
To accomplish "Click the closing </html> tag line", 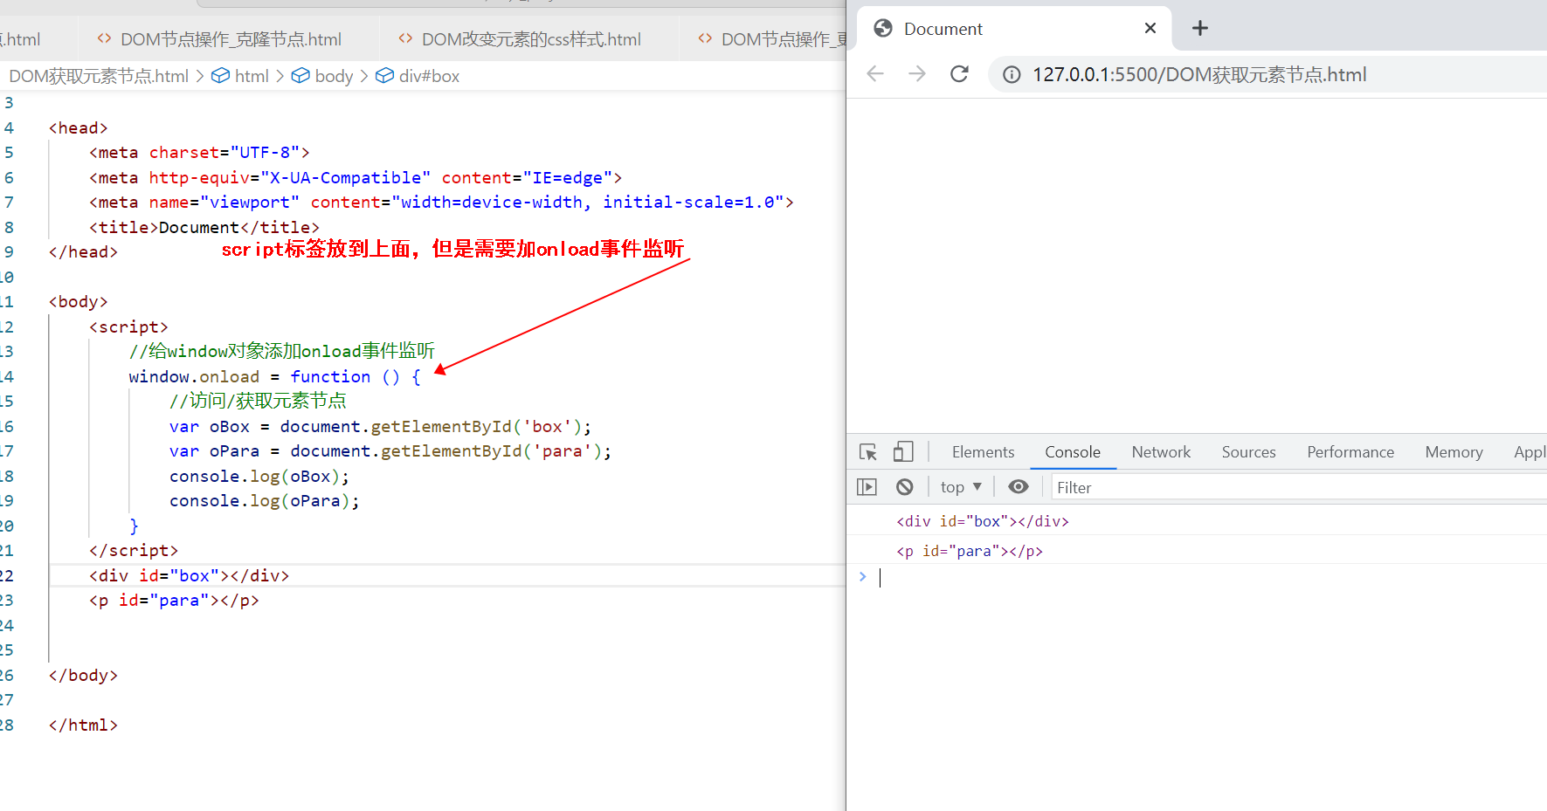I will click(83, 725).
